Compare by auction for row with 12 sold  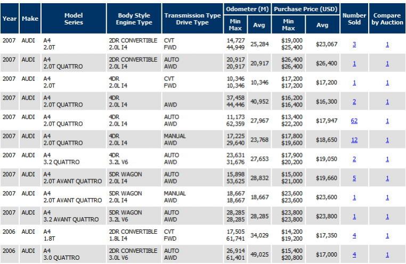[x=387, y=140]
